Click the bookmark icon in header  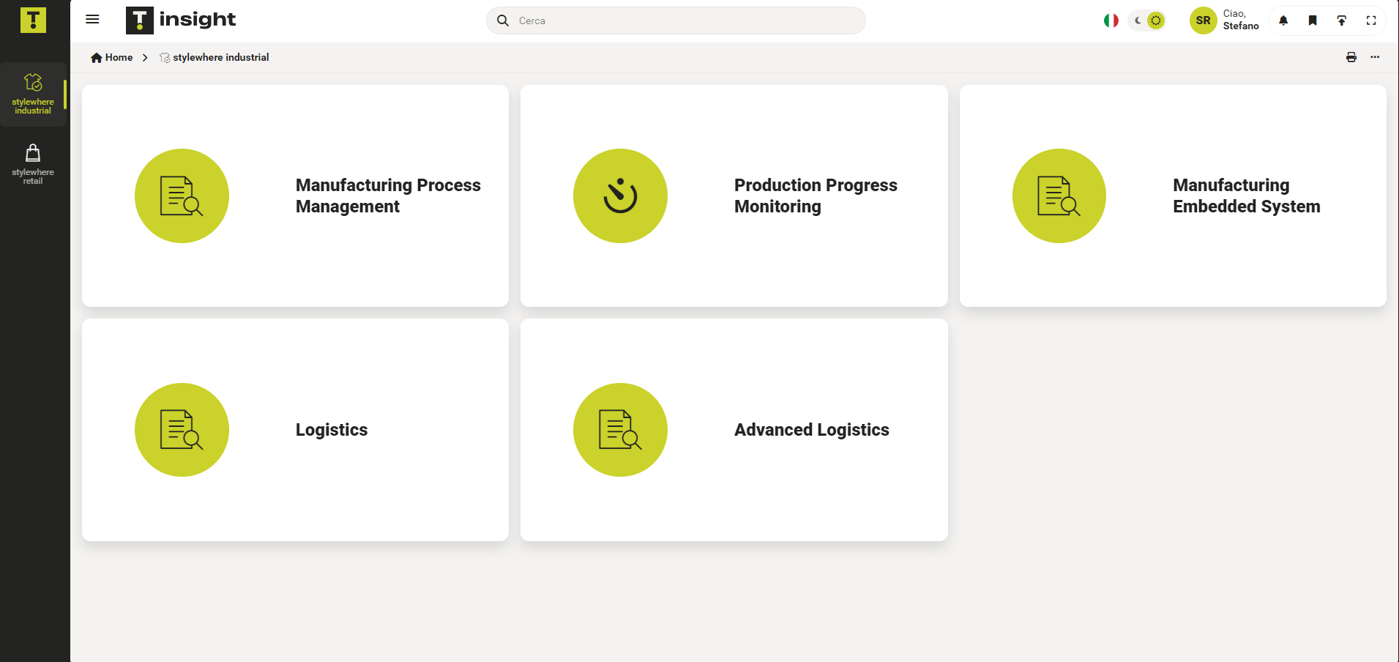click(x=1313, y=21)
